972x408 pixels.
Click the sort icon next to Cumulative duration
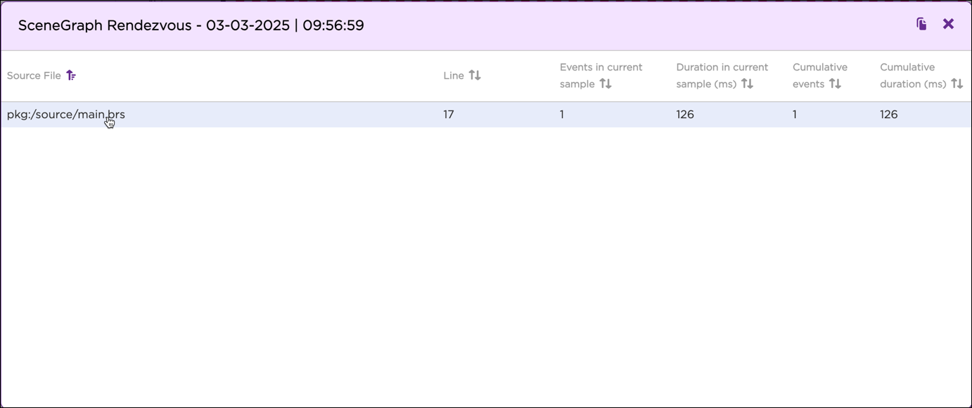pyautogui.click(x=957, y=83)
